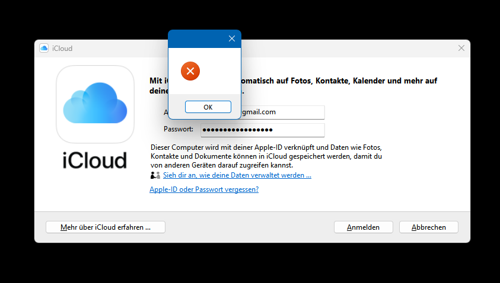Click the Anmelden button
This screenshot has width=500, height=283.
pos(364,227)
